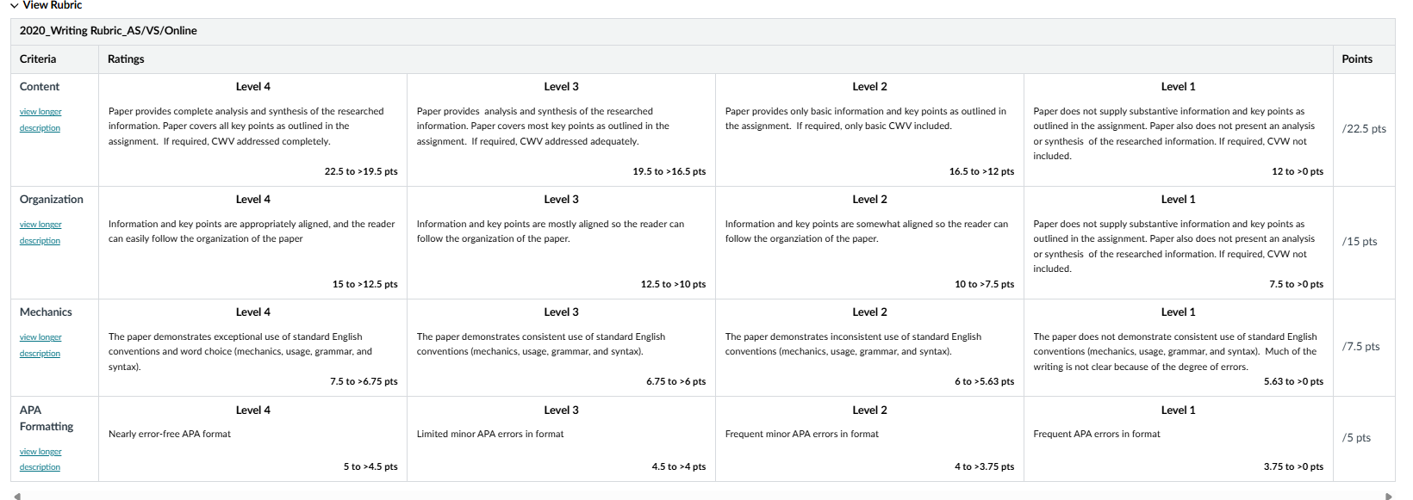Select Organization Level 2 rating cell
Image resolution: width=1413 pixels, height=500 pixels.
coord(870,243)
